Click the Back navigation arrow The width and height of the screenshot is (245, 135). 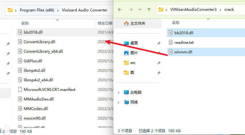click(120, 10)
